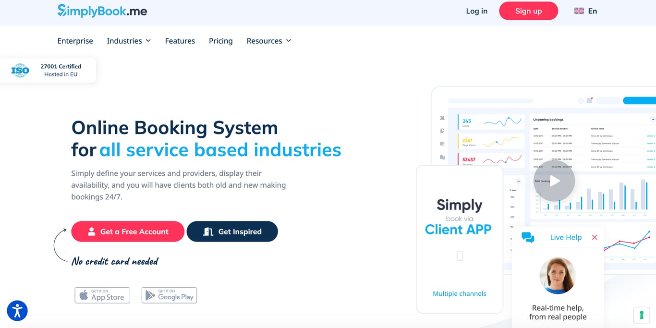
Task: Click the door icon in Get Inspired
Action: point(208,231)
